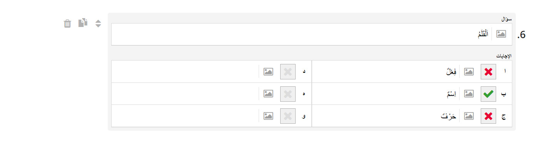Insert an image for answer ج
This screenshot has width=540, height=143.
click(x=469, y=116)
